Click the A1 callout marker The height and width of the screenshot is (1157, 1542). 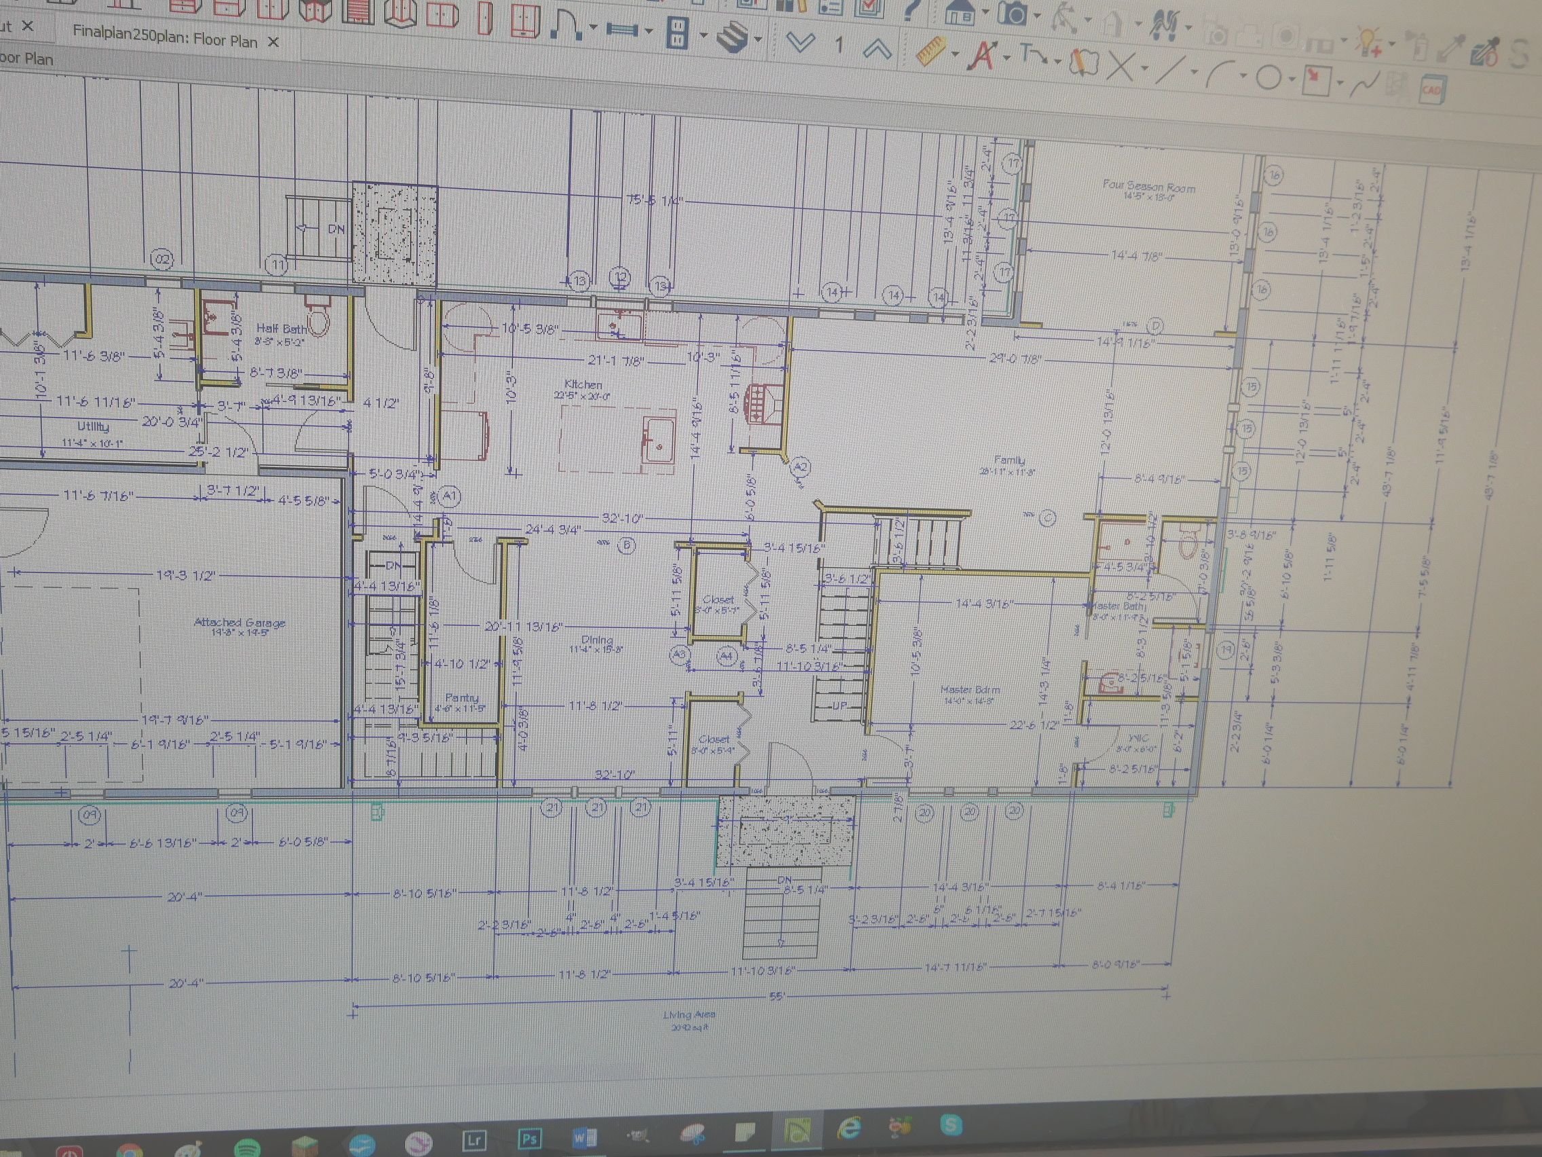coord(449,496)
